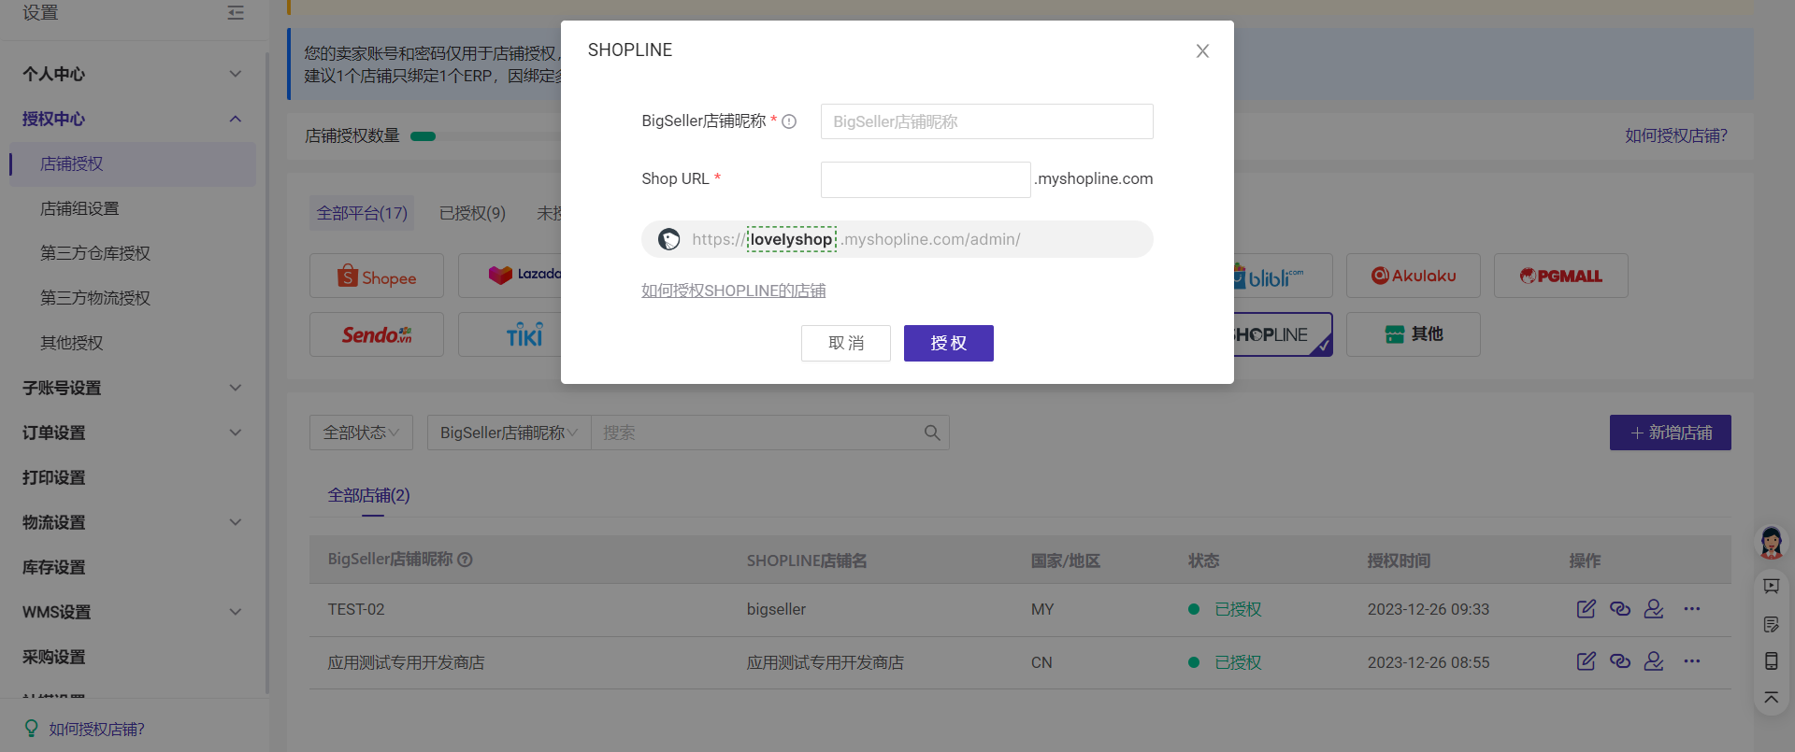Viewport: 1795px width, 752px height.
Task: Open 店铺授权 menu item
Action: (132, 163)
